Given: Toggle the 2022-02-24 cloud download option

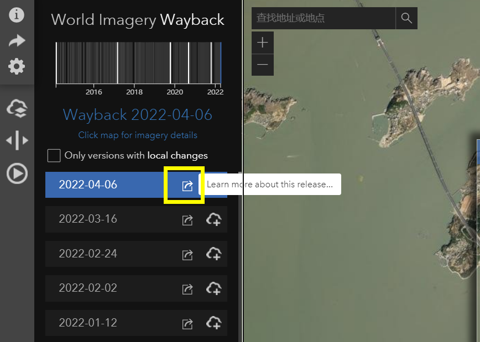Looking at the screenshot, I should coord(214,254).
